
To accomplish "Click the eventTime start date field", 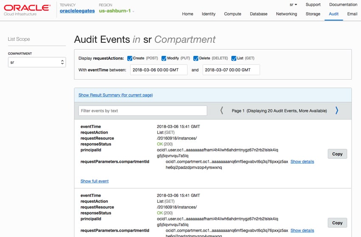I will (x=159, y=70).
